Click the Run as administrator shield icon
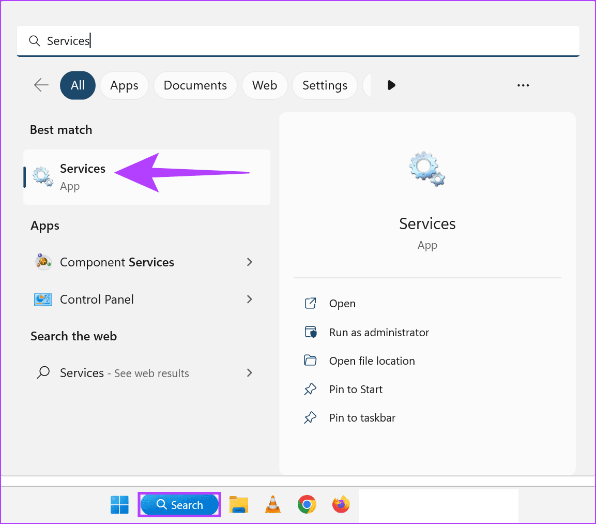 311,332
